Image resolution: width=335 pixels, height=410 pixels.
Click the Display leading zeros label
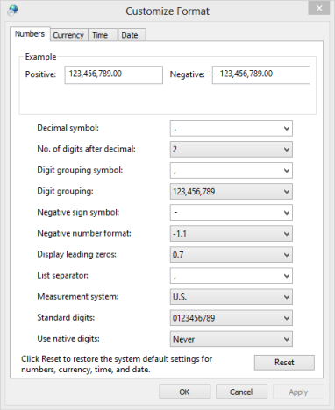[x=76, y=254]
